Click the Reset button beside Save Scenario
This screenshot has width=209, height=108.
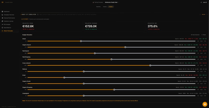click(x=204, y=35)
